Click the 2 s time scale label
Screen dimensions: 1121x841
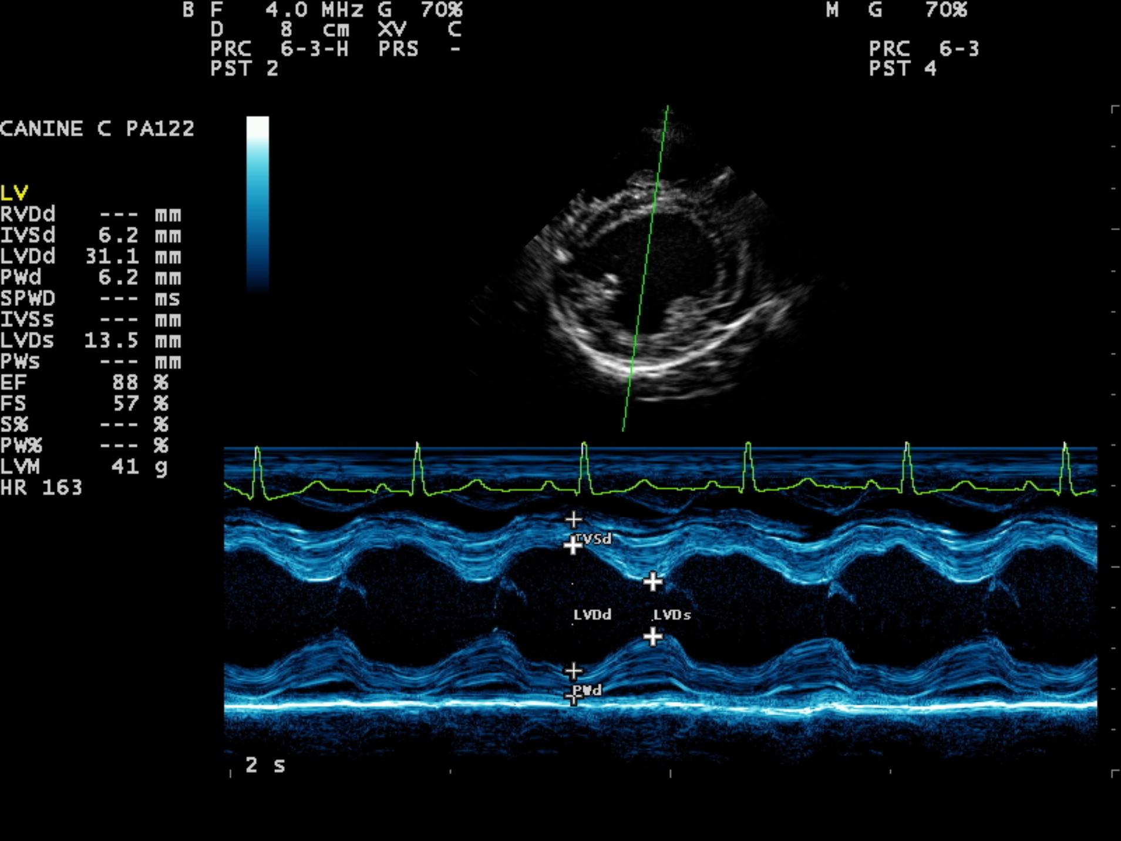tap(265, 765)
